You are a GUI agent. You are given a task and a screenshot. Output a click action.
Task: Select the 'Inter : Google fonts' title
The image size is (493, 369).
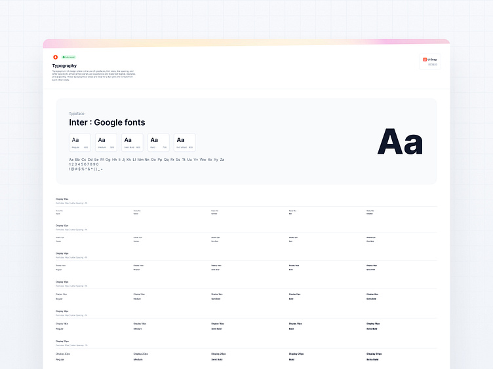[x=107, y=122]
